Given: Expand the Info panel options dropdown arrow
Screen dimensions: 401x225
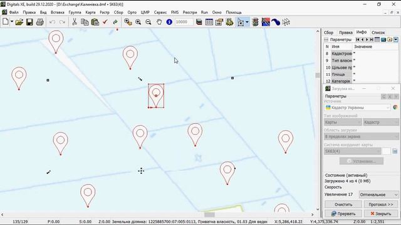Looking at the screenshot, I should (x=396, y=39).
